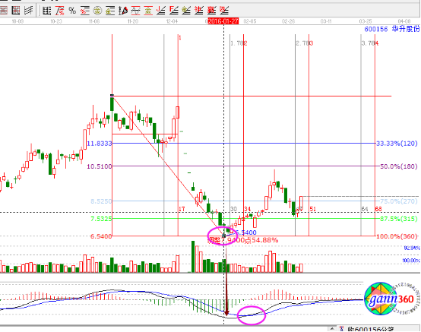Select the grid-table tool icon in the toolbar

pyautogui.click(x=46, y=11)
